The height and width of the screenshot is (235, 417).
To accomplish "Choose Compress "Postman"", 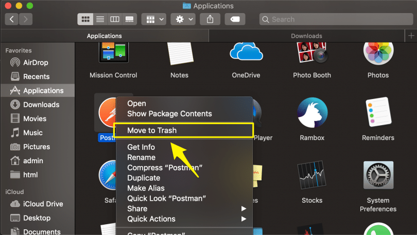I will (184, 168).
